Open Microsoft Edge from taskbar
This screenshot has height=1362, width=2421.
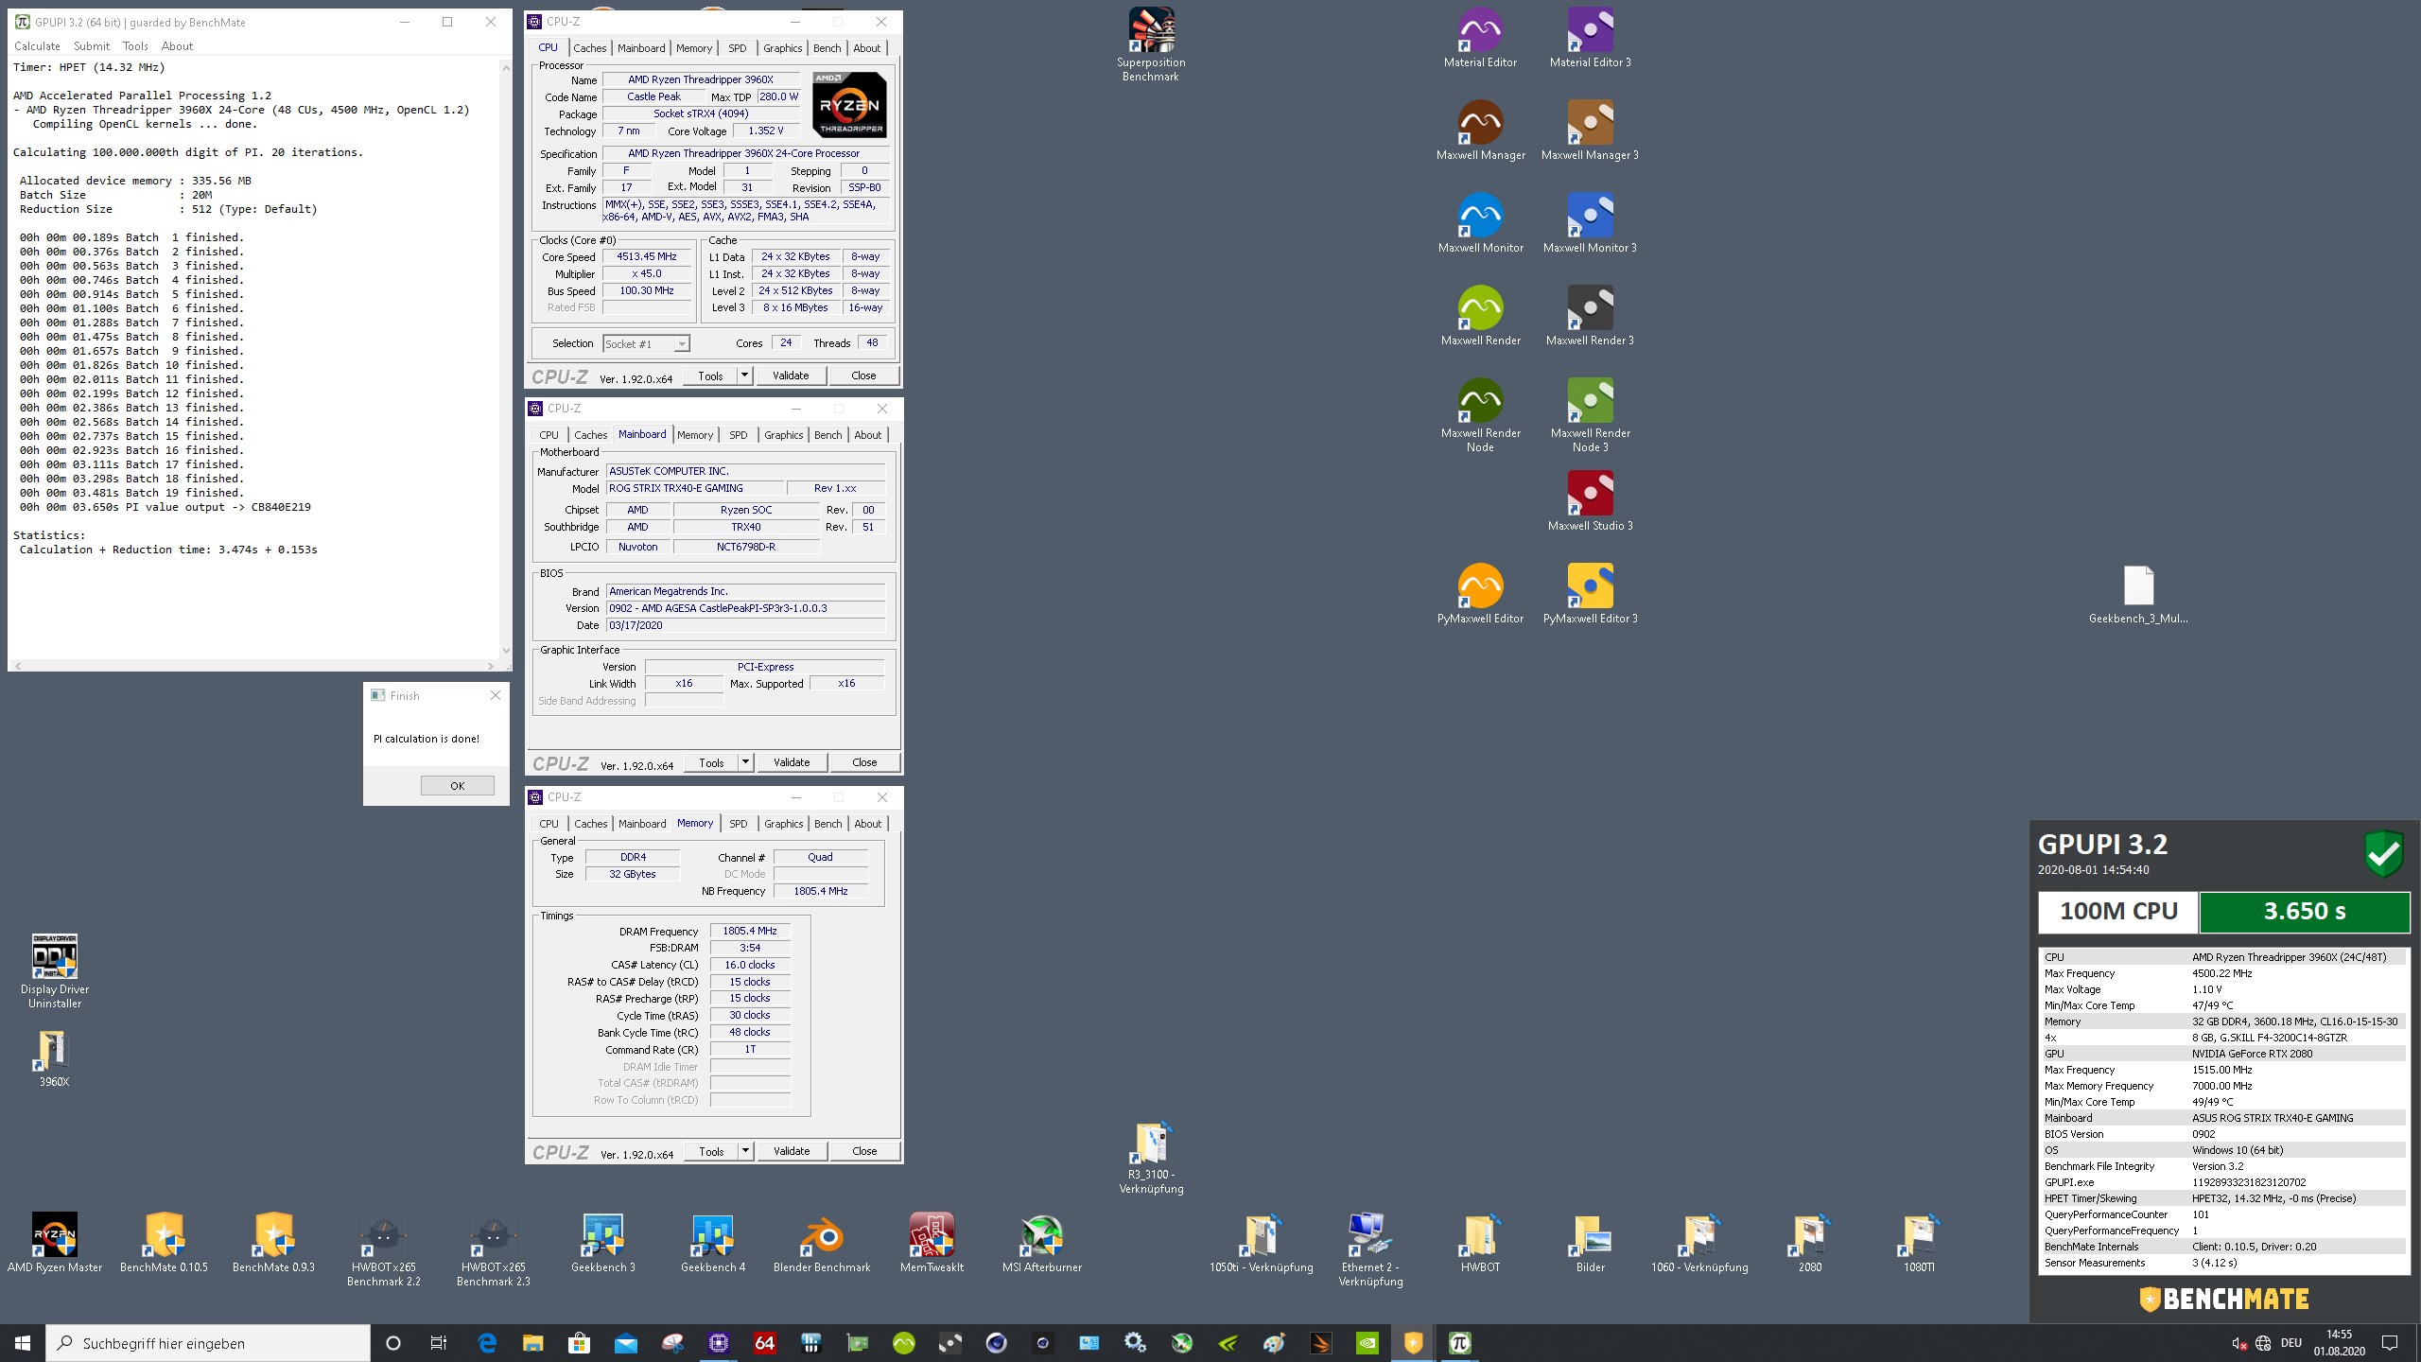point(487,1343)
